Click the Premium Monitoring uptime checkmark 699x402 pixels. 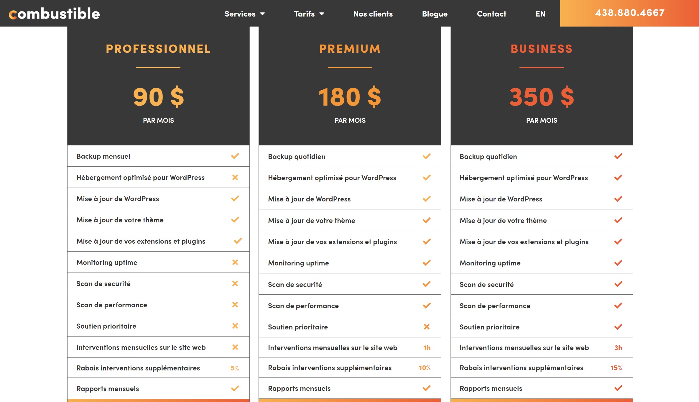pyautogui.click(x=427, y=263)
